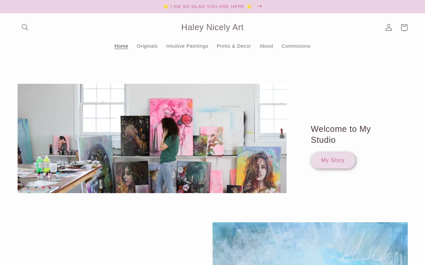This screenshot has height=265, width=425.
Task: Visit the About page
Action: click(266, 46)
